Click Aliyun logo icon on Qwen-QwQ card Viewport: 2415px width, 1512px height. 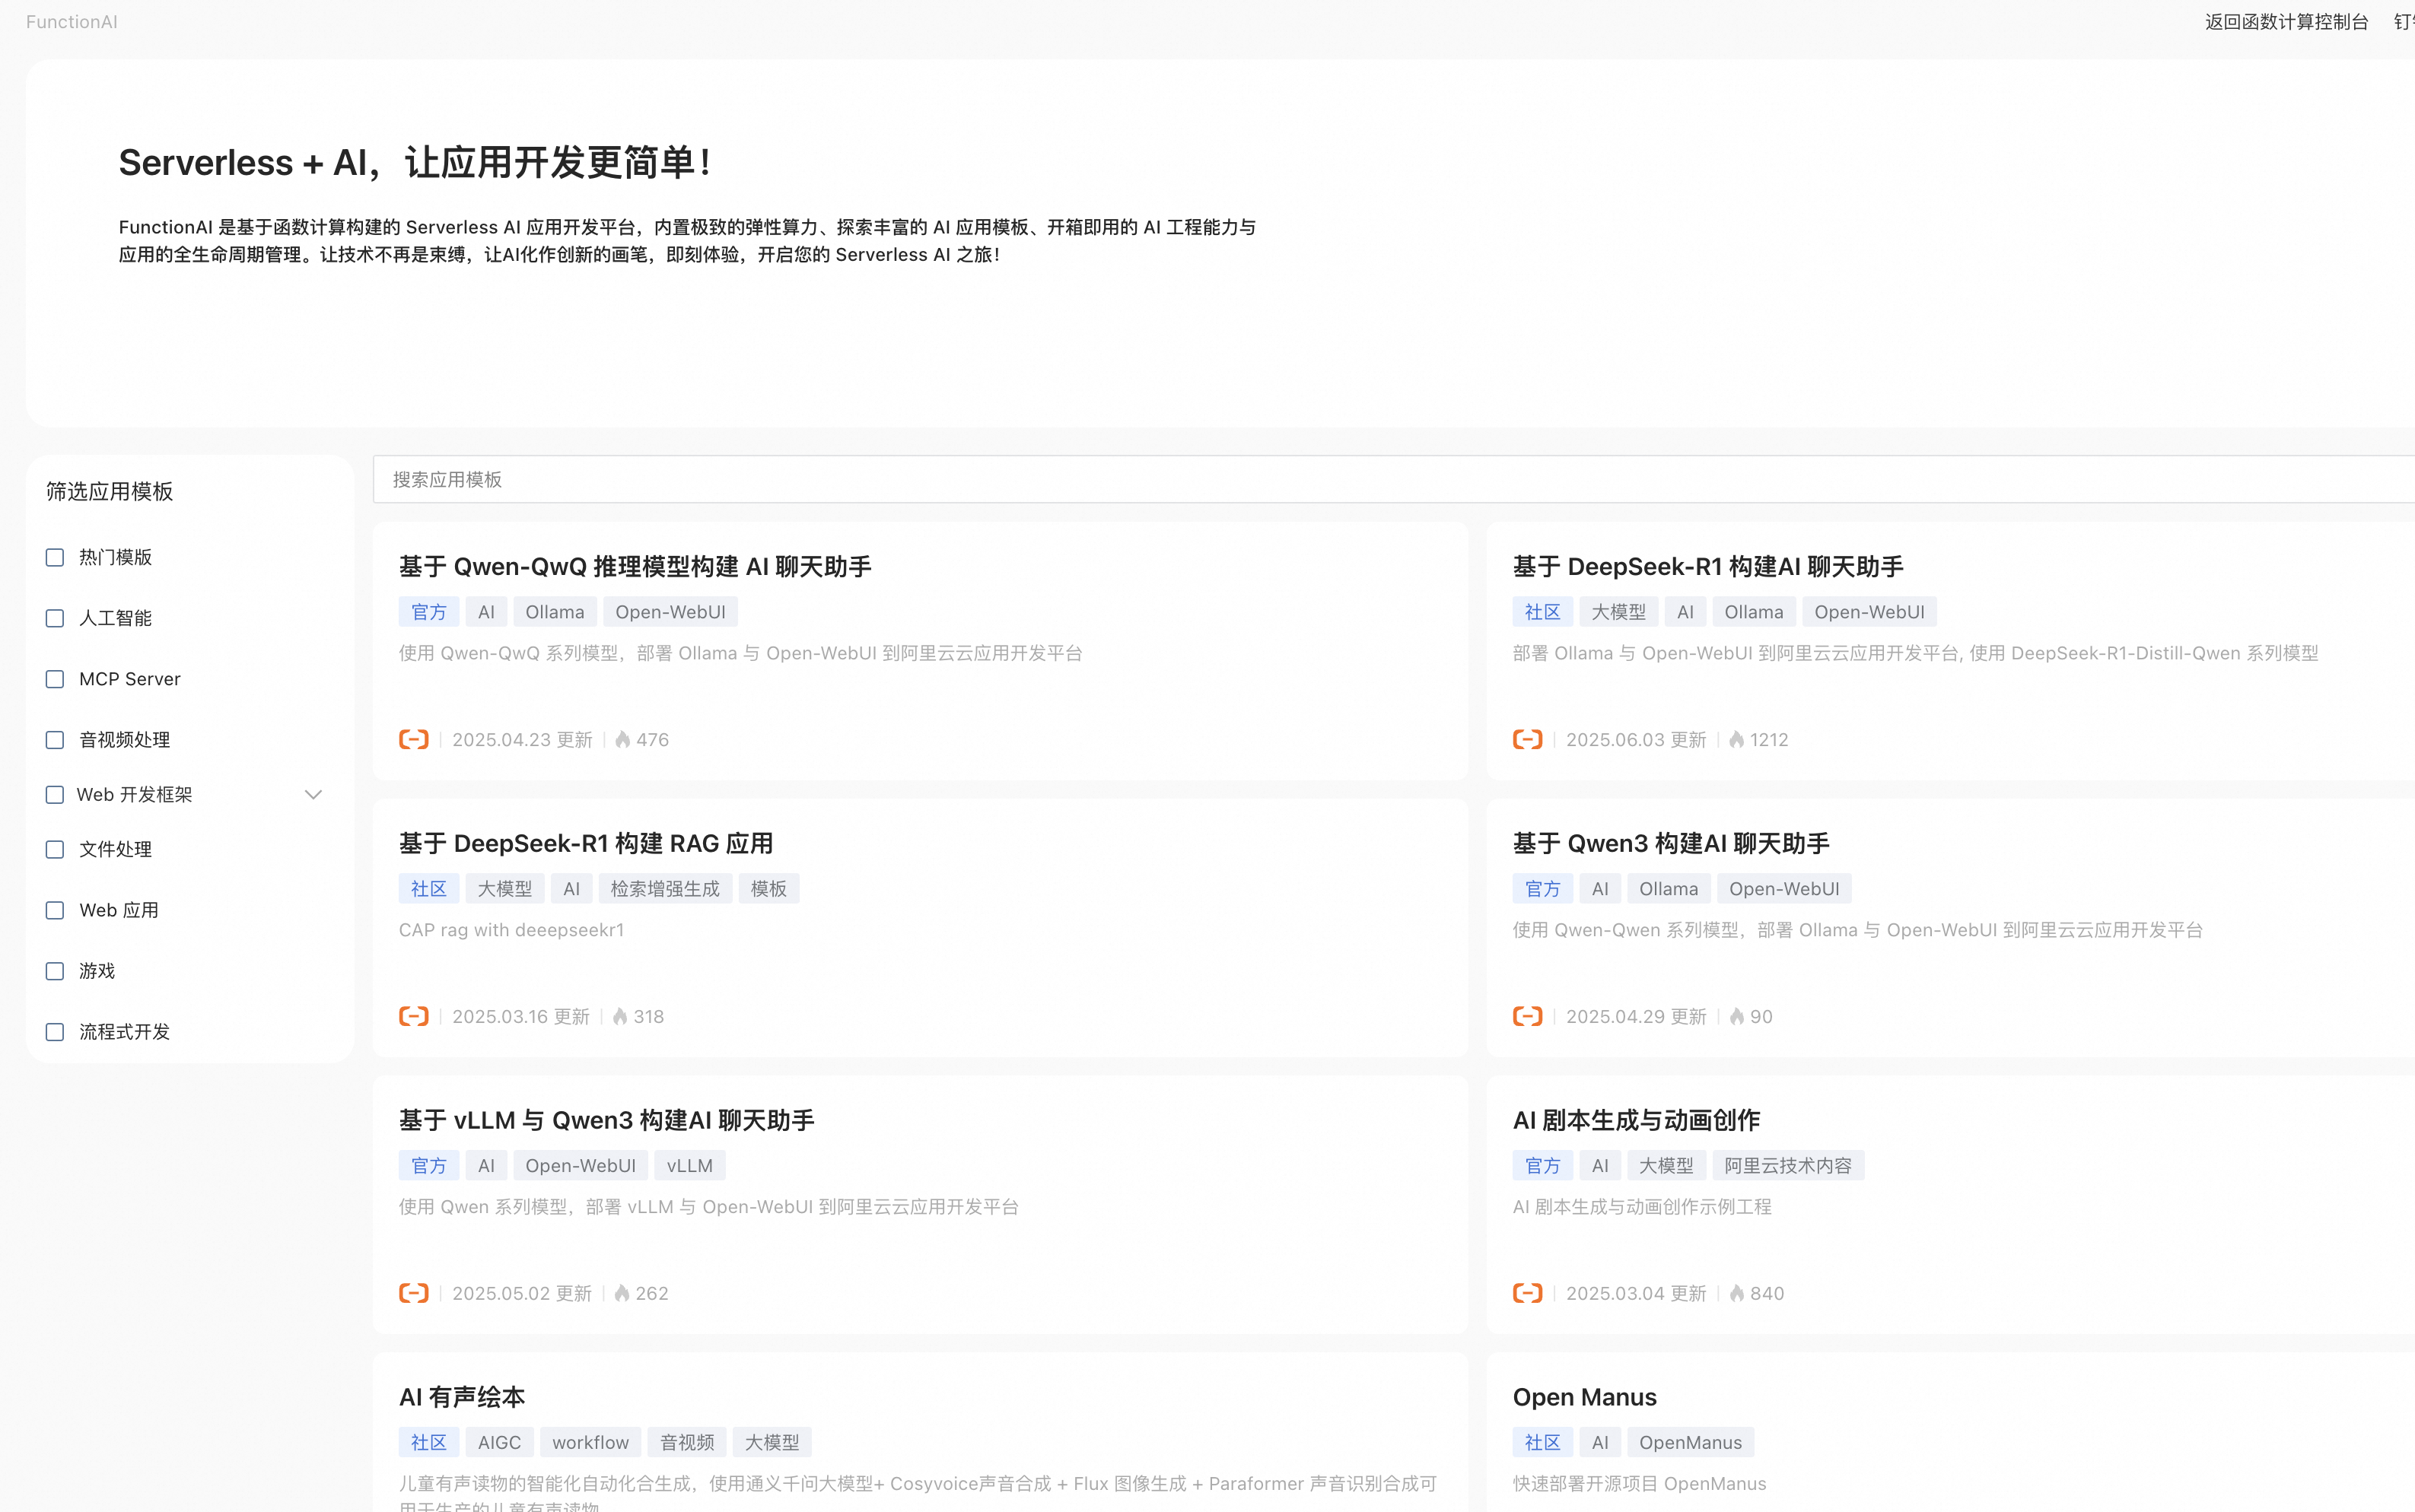(x=414, y=740)
